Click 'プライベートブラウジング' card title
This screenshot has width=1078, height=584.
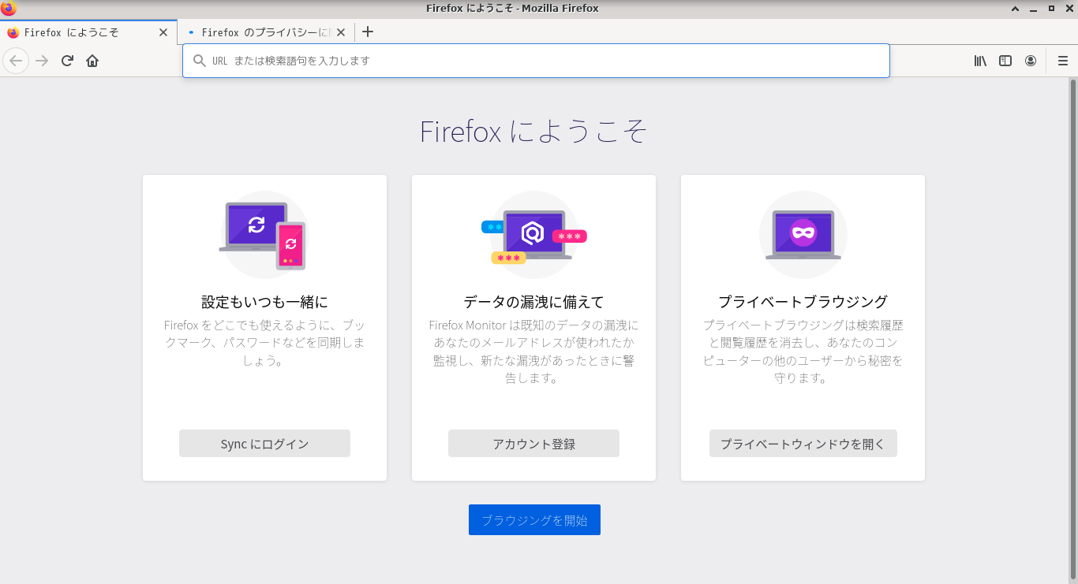coord(803,302)
